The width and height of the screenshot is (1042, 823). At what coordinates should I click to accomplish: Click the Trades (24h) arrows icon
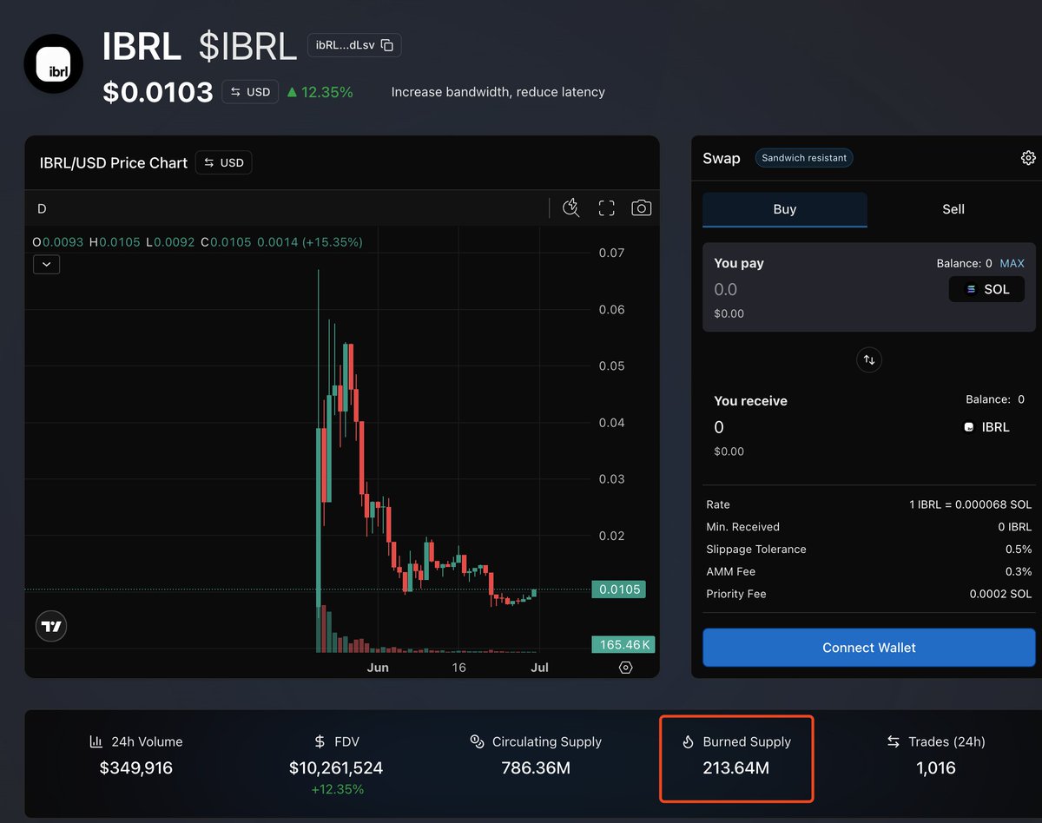894,741
